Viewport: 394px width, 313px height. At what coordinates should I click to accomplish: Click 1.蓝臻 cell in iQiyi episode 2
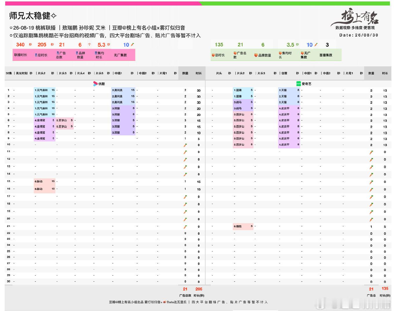[x=243, y=96]
